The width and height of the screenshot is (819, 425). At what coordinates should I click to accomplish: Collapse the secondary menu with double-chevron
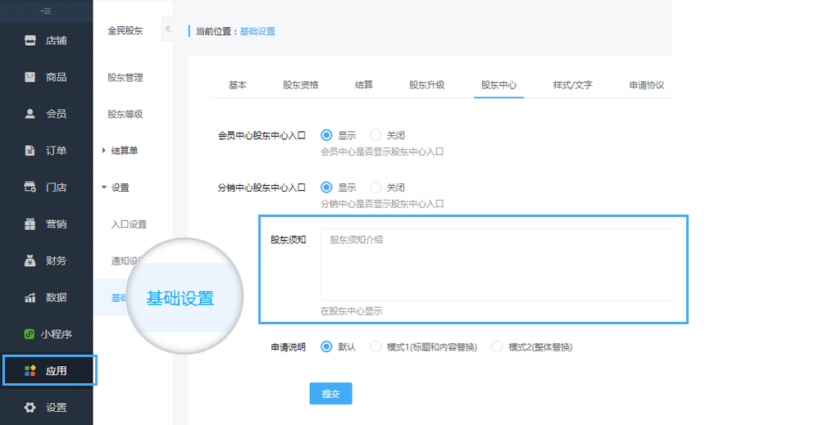click(167, 29)
